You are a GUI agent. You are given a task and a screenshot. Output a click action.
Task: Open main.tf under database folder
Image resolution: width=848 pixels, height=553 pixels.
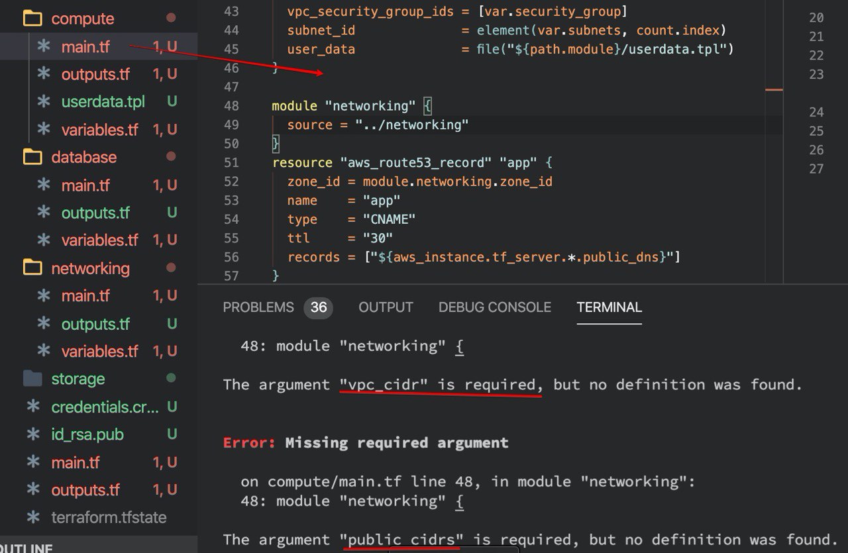(85, 185)
